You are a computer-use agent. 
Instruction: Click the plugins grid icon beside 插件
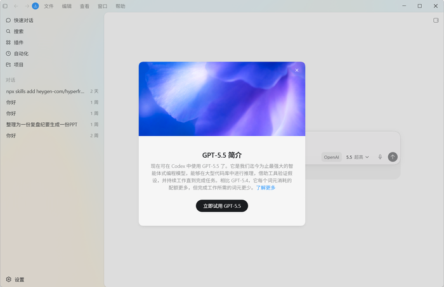(8, 42)
